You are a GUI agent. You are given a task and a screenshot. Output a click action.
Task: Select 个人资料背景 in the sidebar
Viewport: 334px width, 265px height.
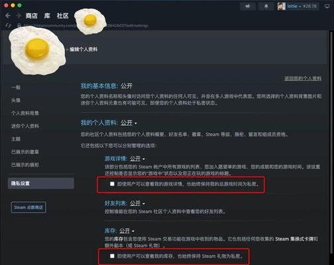[x=25, y=113]
